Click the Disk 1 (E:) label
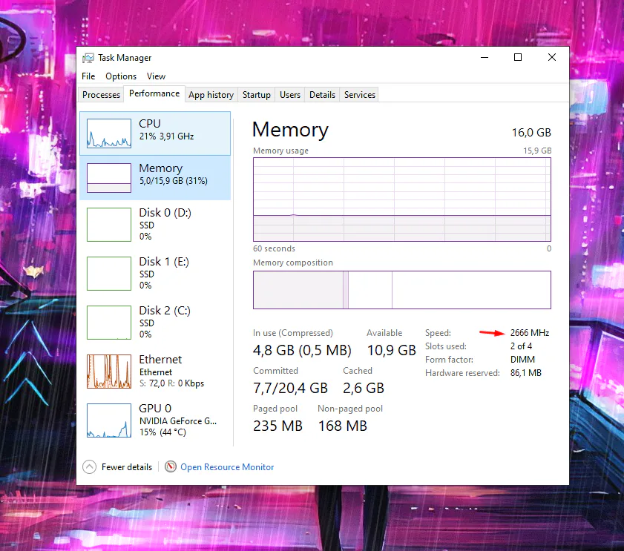This screenshot has width=624, height=551. coord(164,262)
